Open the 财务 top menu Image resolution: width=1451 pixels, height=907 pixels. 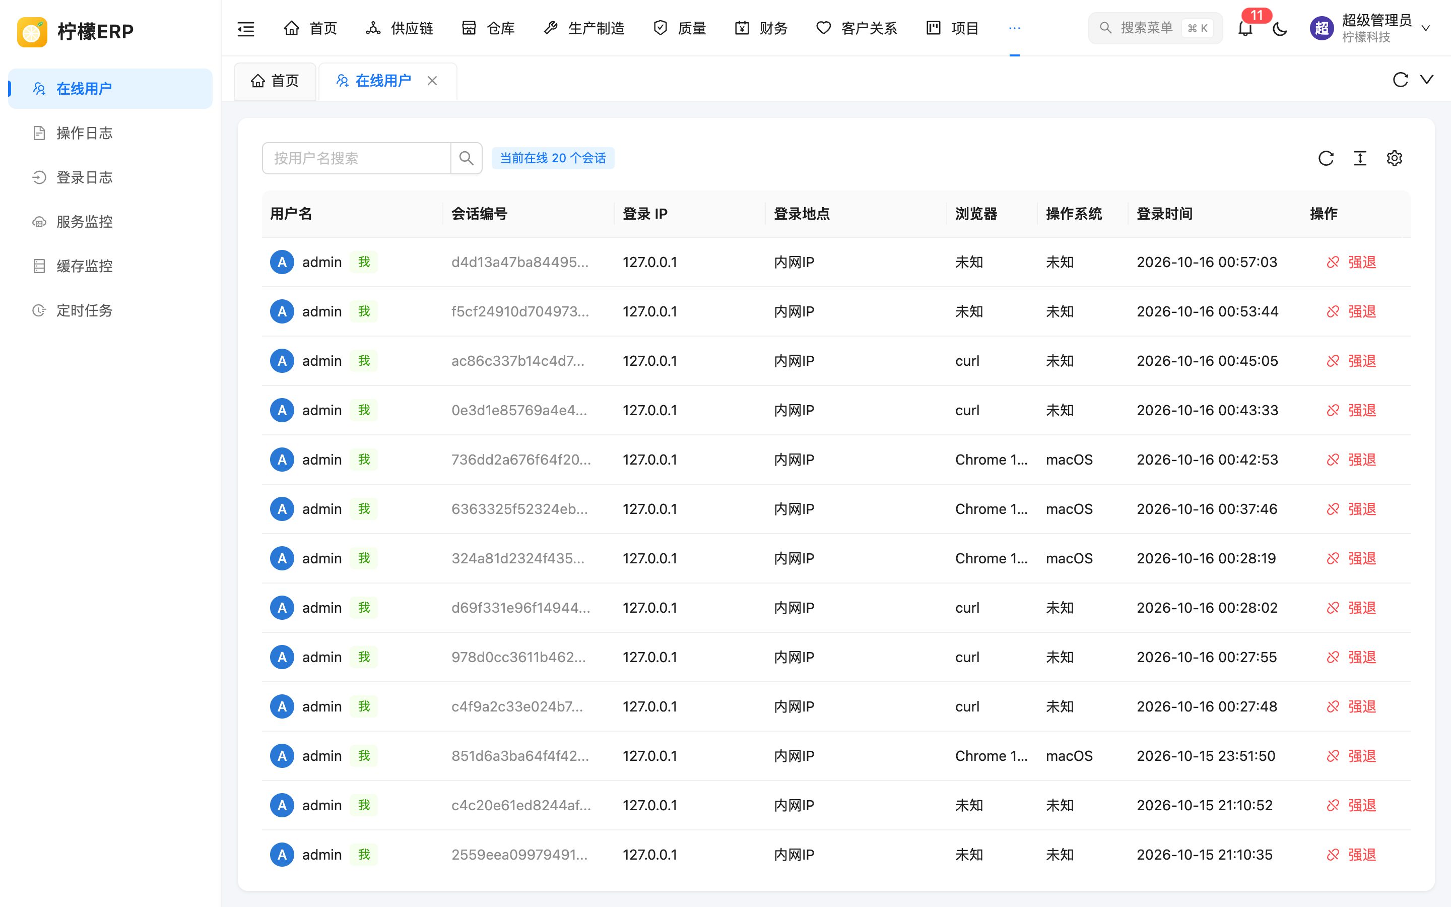(761, 28)
